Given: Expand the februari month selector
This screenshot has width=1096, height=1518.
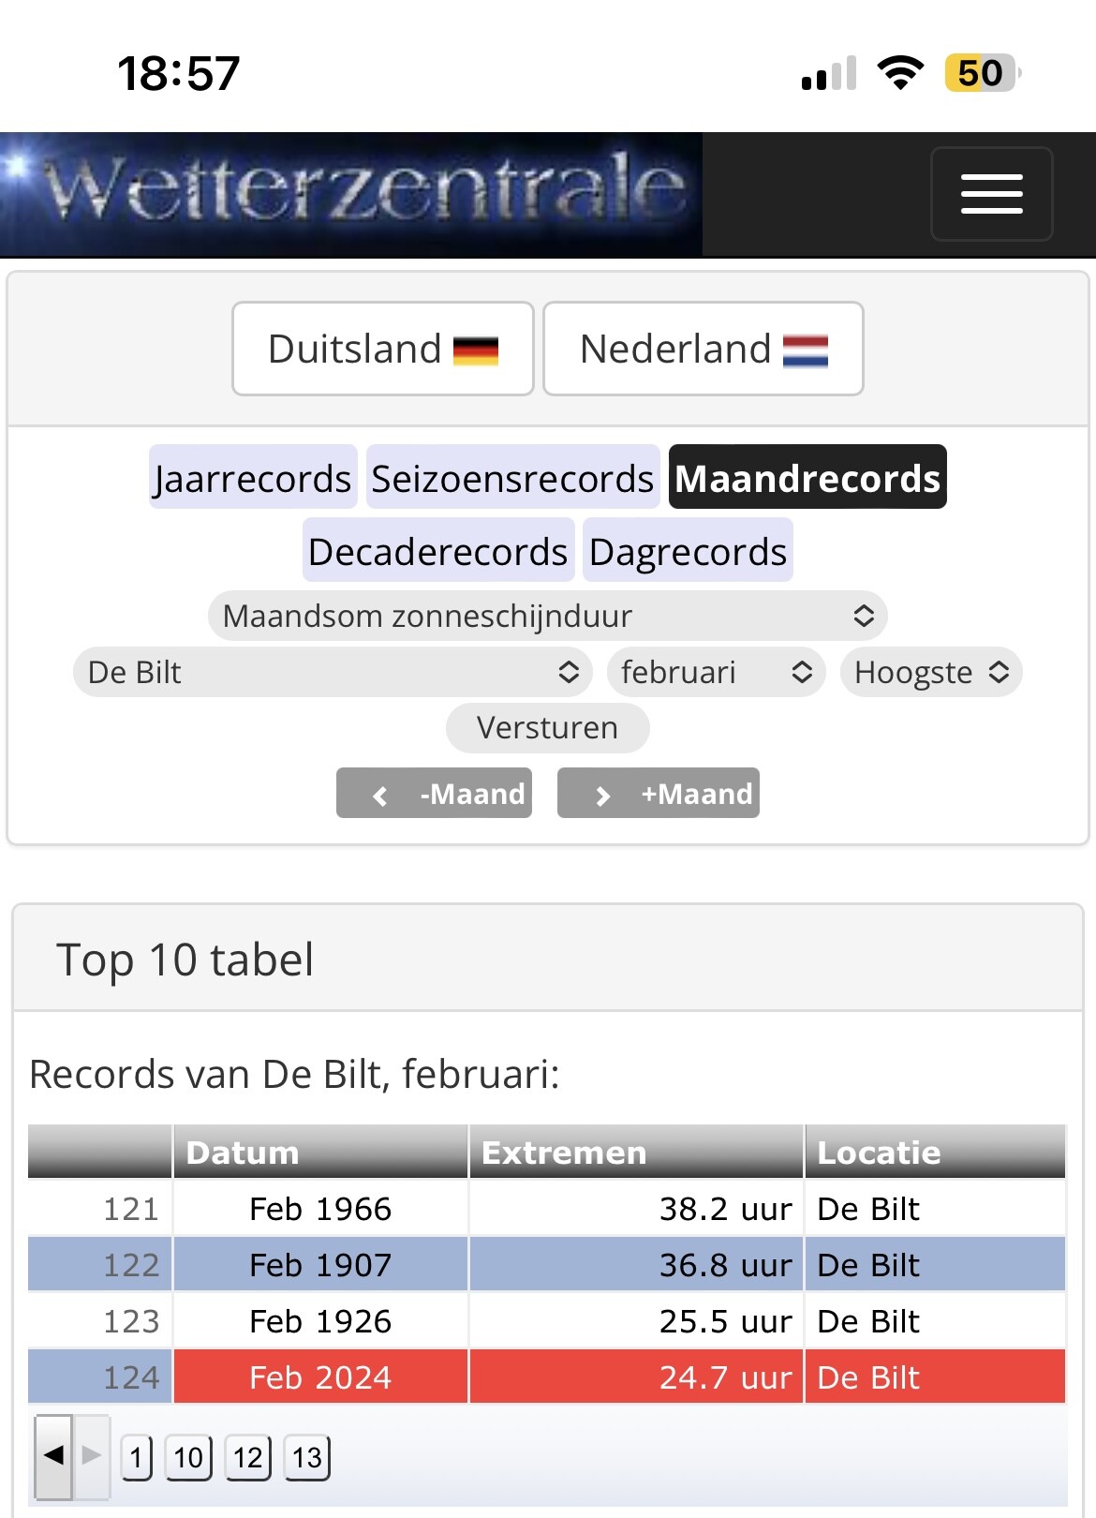Looking at the screenshot, I should click(716, 672).
